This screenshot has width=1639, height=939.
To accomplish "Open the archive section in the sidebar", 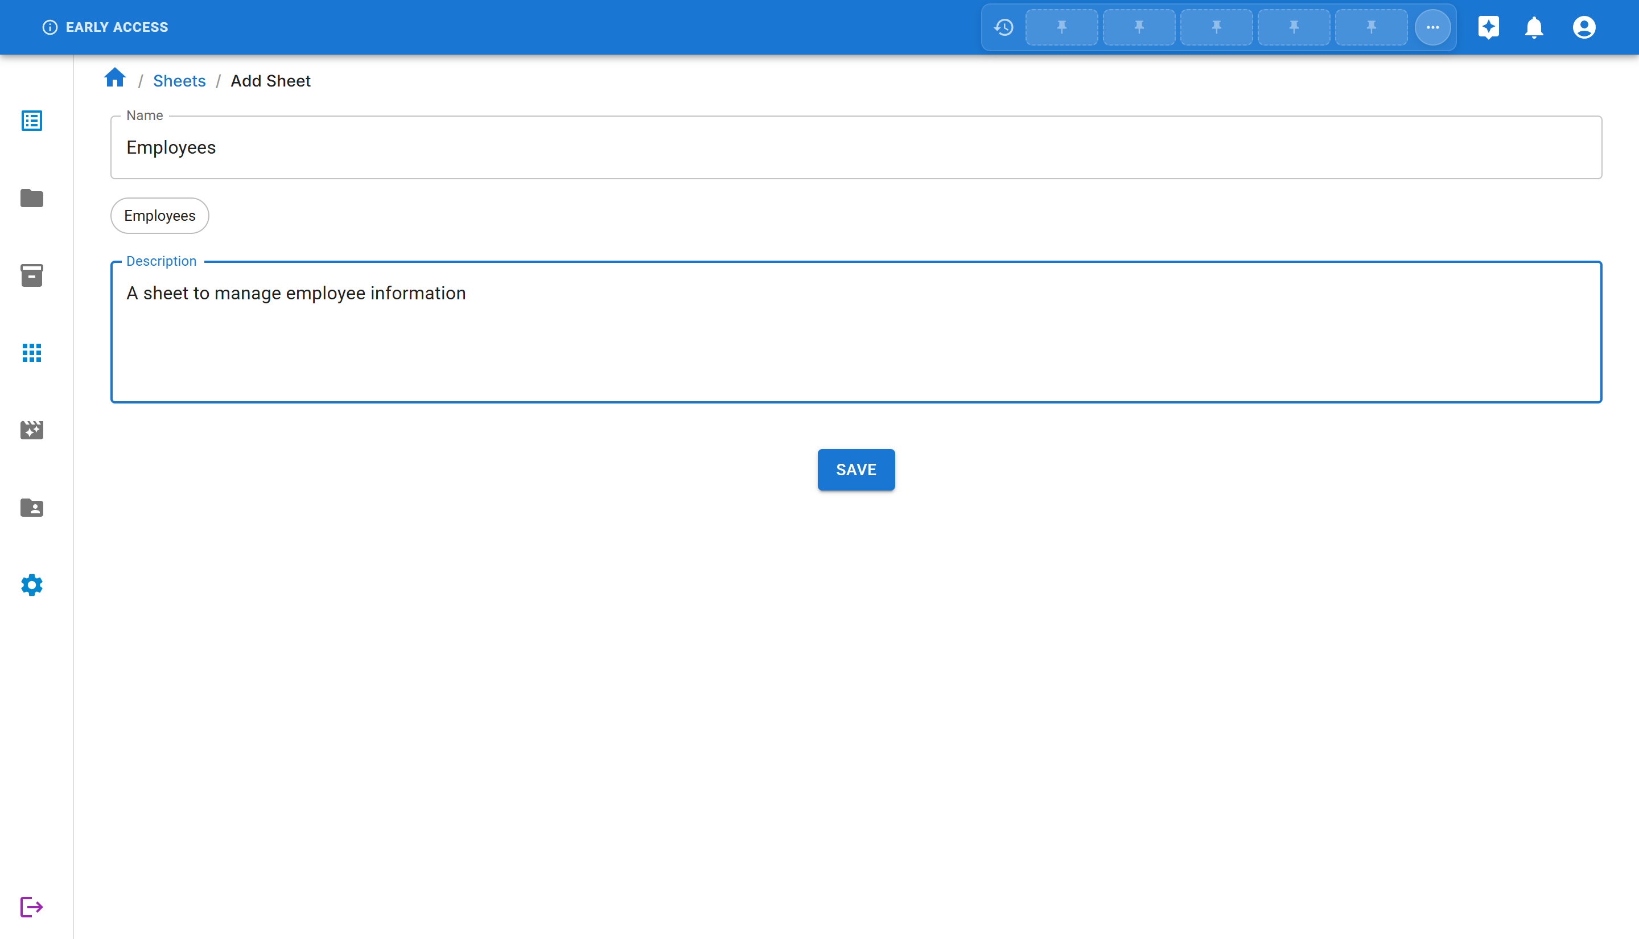I will point(31,275).
